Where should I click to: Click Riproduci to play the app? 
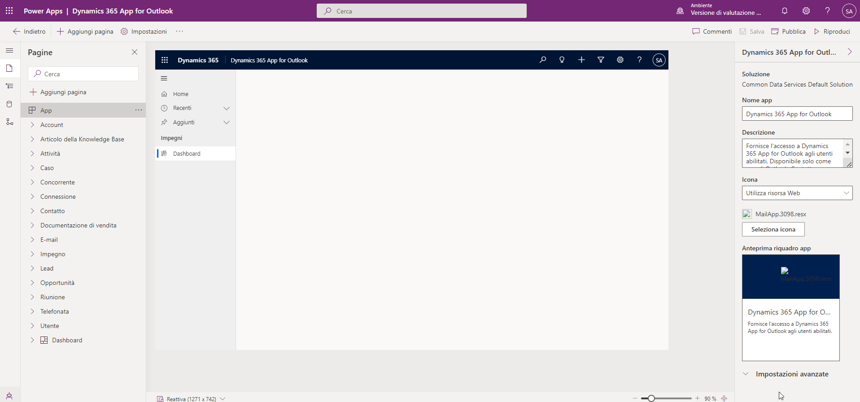pos(832,31)
